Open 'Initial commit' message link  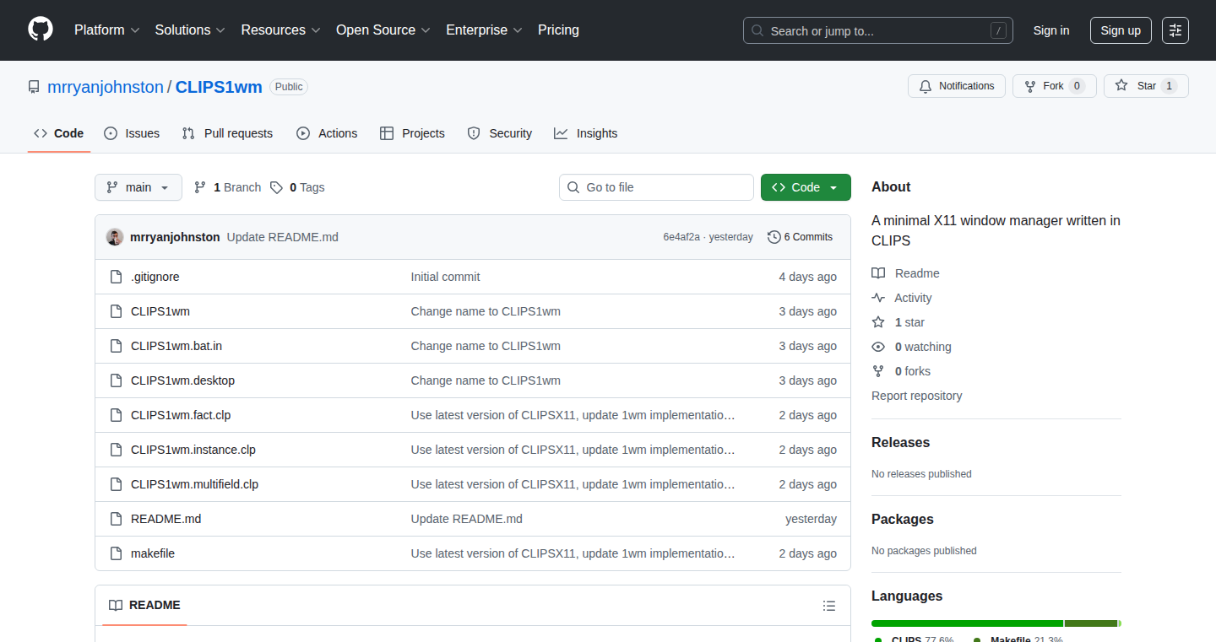pyautogui.click(x=446, y=277)
